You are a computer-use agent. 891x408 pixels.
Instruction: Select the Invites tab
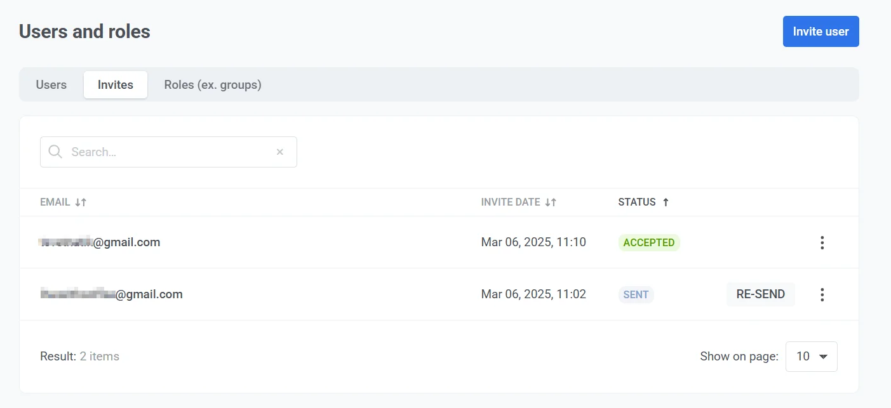116,85
